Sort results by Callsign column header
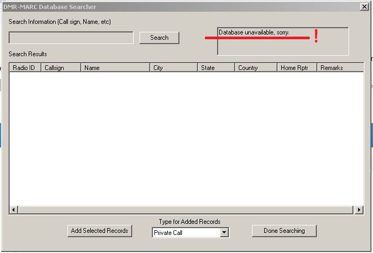 pyautogui.click(x=61, y=68)
